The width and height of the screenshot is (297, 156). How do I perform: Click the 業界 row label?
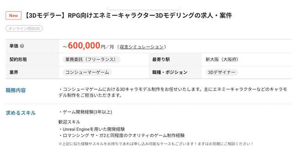click(x=14, y=72)
